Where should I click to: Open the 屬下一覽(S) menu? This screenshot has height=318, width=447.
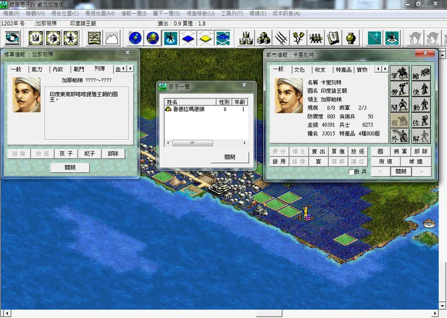(x=167, y=13)
